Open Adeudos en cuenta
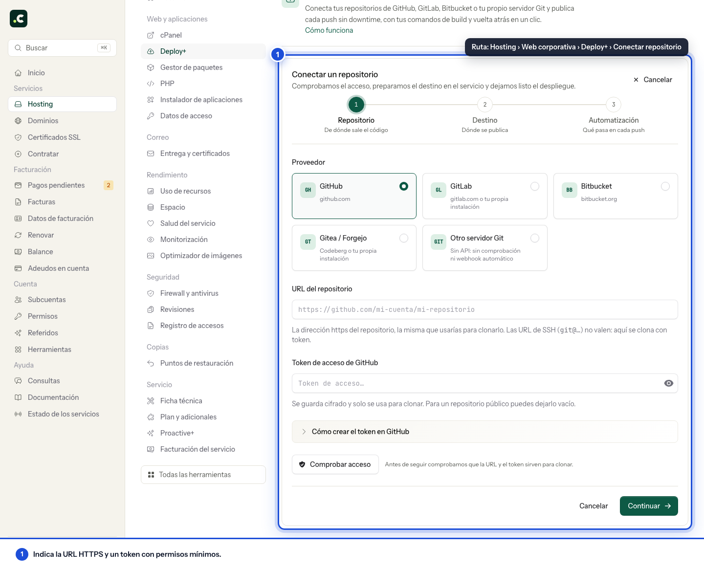 pos(62,268)
